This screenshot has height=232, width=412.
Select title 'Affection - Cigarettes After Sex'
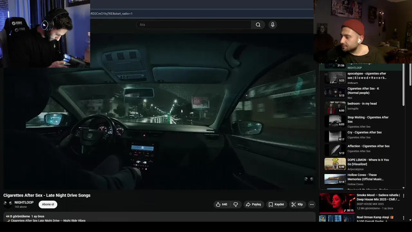coord(369,146)
